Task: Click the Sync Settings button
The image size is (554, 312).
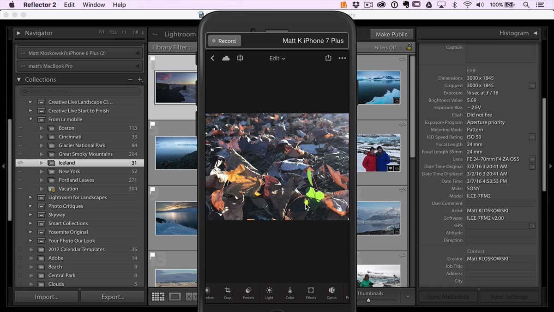Action: pyautogui.click(x=509, y=297)
